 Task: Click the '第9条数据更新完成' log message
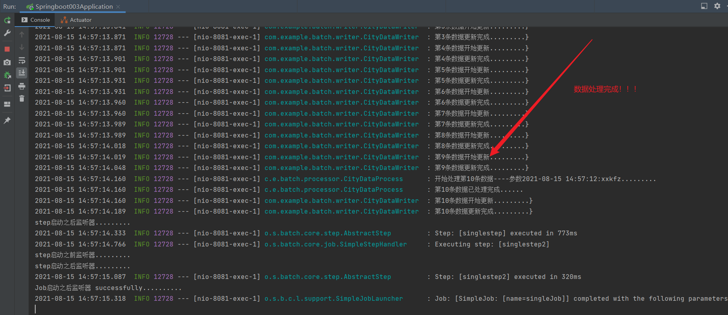coord(482,168)
